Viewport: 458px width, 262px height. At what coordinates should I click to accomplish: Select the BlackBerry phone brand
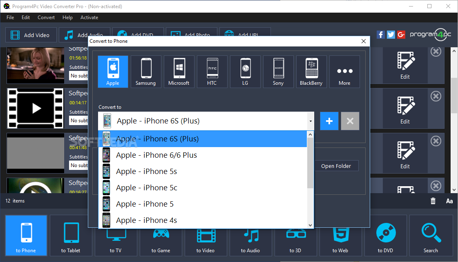311,72
